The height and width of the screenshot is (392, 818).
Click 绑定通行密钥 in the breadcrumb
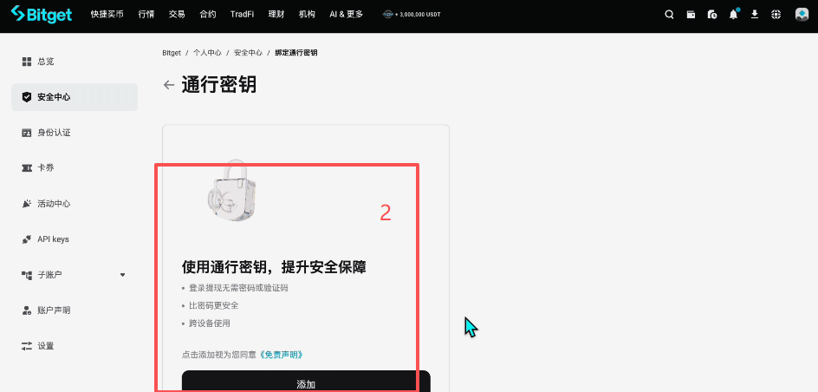tap(296, 53)
